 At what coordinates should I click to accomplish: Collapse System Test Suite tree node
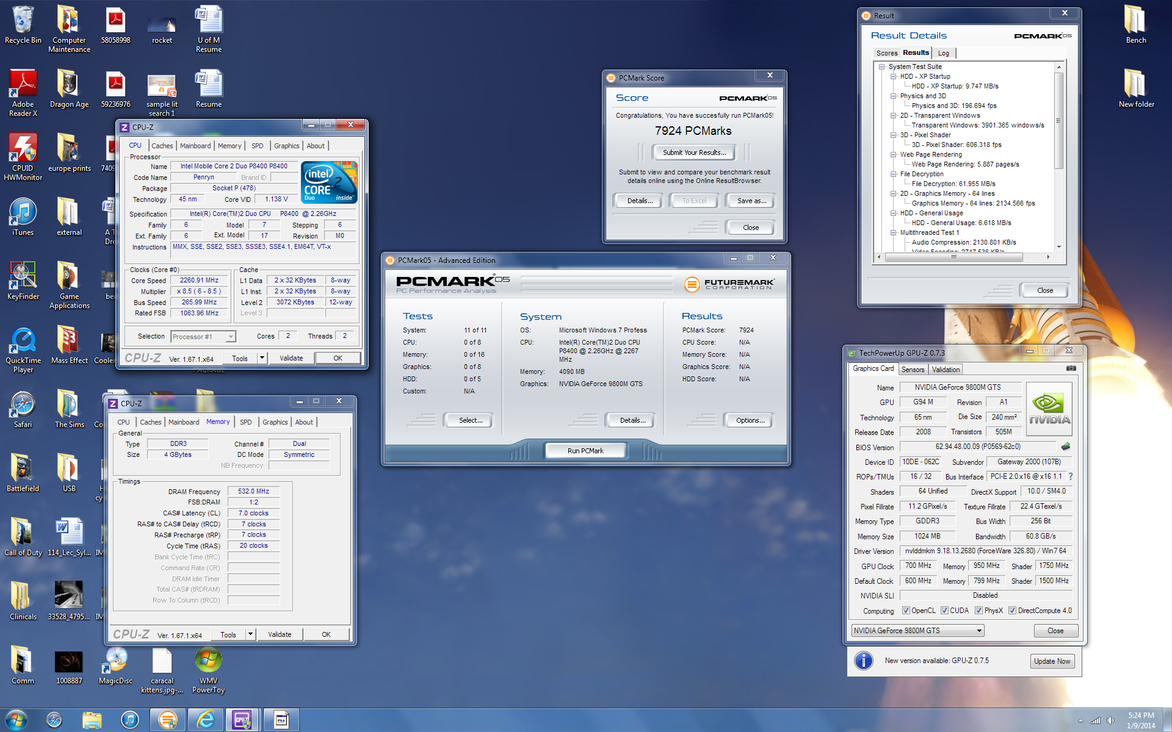882,66
